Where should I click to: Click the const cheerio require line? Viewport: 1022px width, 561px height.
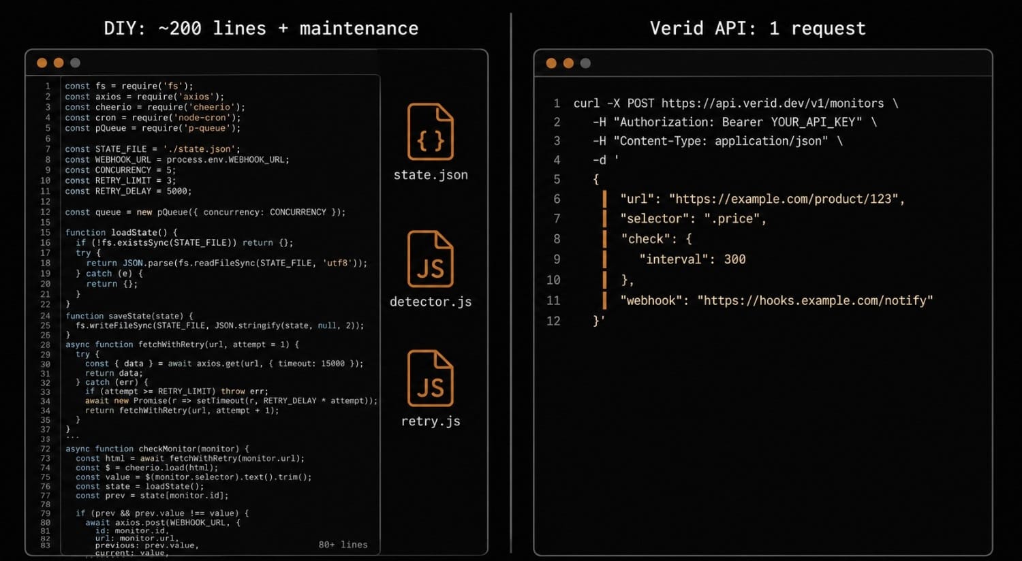155,107
